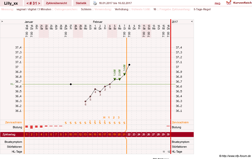Collapse chart with right corner arrow near 2017
The width and height of the screenshot is (252, 159).
pyautogui.click(x=192, y=21)
